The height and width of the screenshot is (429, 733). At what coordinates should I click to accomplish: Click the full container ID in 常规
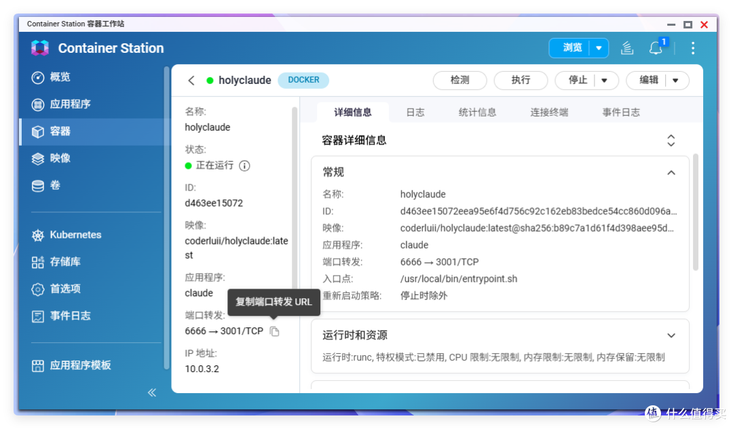click(x=538, y=211)
